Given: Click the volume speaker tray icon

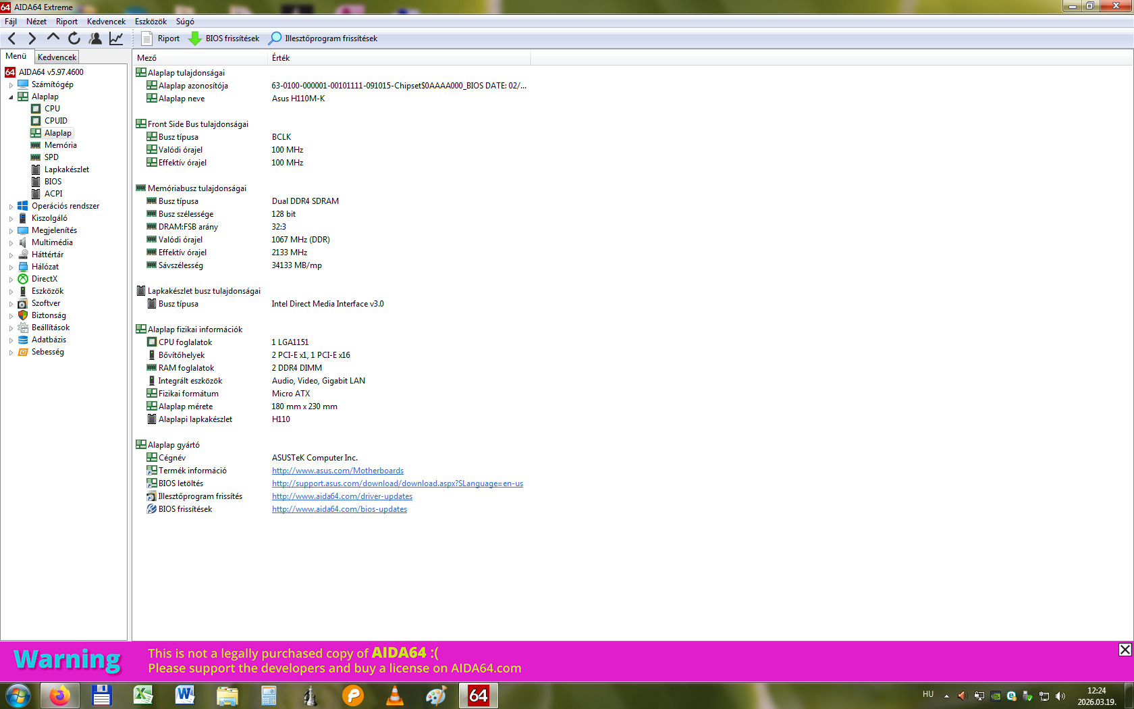Looking at the screenshot, I should pyautogui.click(x=1060, y=696).
